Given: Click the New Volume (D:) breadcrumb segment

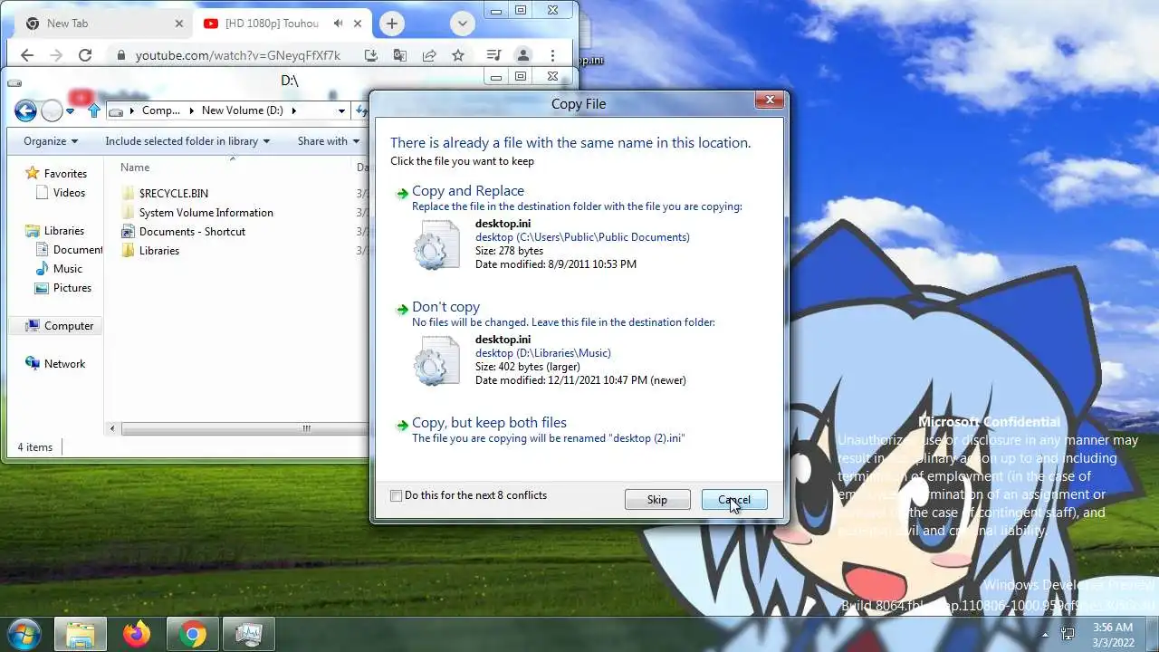Looking at the screenshot, I should 243,110.
